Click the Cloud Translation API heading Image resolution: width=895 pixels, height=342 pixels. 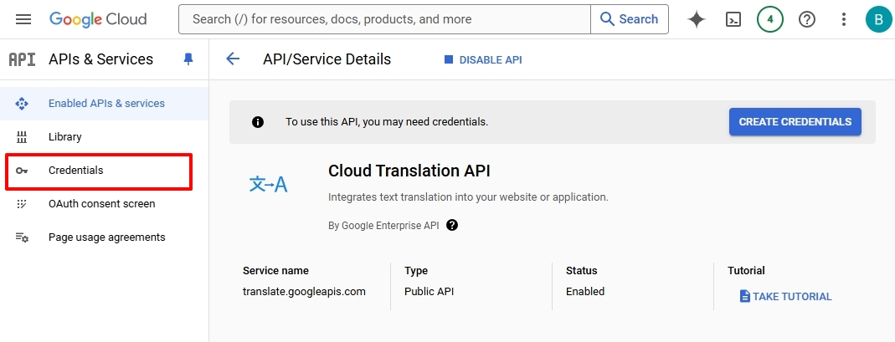pyautogui.click(x=409, y=171)
